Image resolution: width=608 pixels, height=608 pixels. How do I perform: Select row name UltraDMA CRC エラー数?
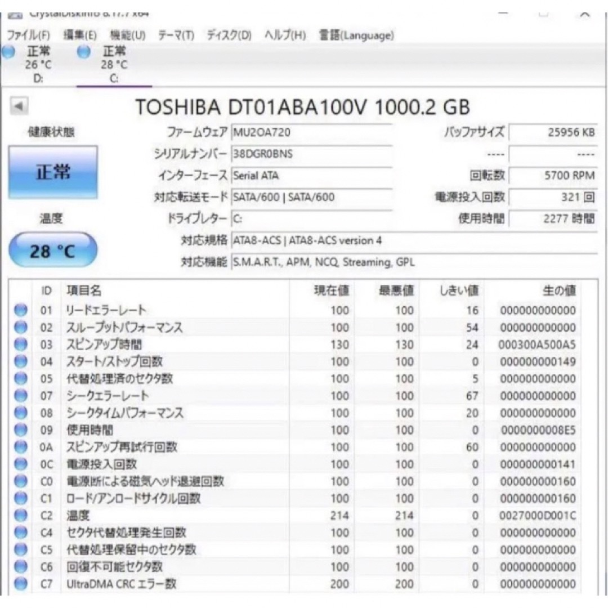coord(122,584)
